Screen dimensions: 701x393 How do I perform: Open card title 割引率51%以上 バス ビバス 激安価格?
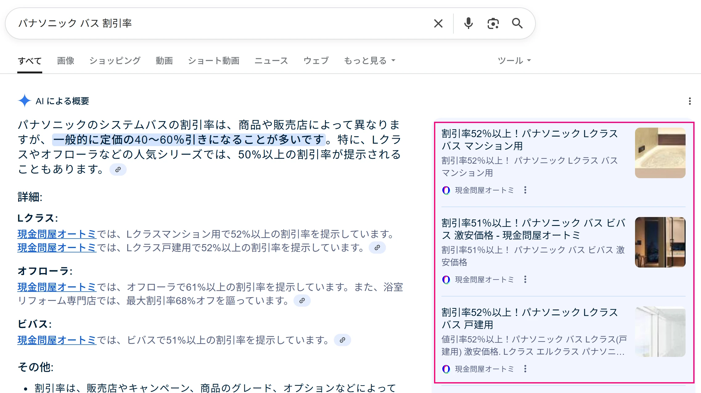(534, 229)
